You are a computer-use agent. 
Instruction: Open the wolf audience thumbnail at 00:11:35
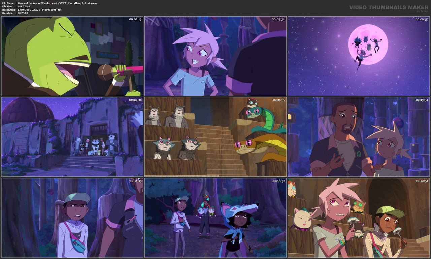(215, 137)
